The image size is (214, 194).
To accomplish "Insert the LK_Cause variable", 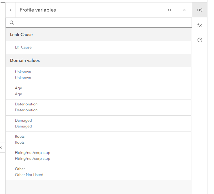I will tap(23, 48).
